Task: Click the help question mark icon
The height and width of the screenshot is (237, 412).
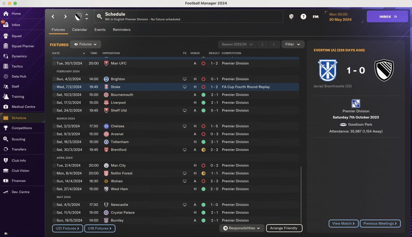Action: 303,16
